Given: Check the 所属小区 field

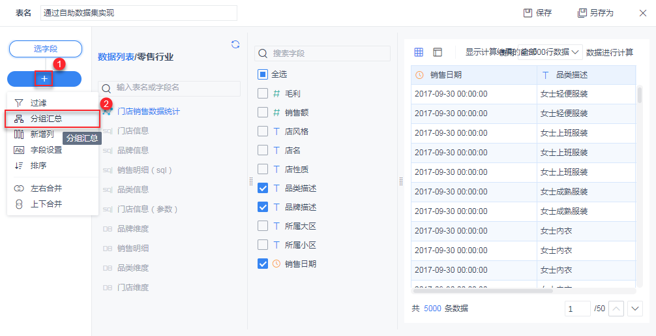Looking at the screenshot, I should 263,245.
